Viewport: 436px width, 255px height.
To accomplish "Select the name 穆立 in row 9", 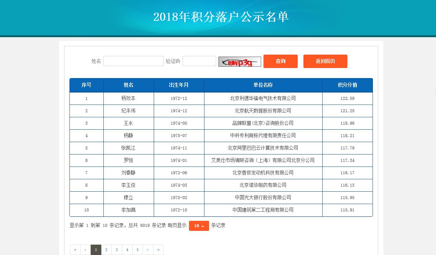I will pos(129,198).
